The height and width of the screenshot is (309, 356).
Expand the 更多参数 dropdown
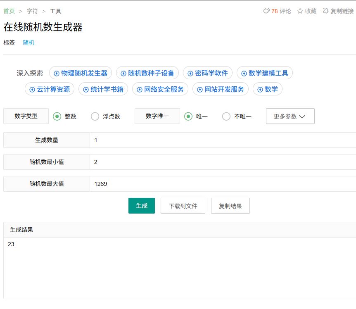[290, 116]
